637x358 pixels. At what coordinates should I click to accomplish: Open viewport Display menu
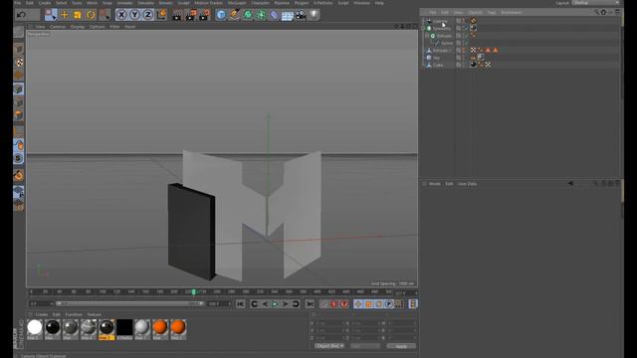[x=78, y=27]
